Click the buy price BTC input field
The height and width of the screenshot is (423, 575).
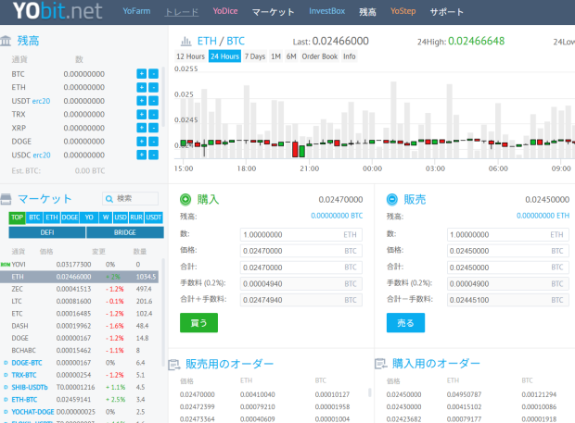[301, 251]
